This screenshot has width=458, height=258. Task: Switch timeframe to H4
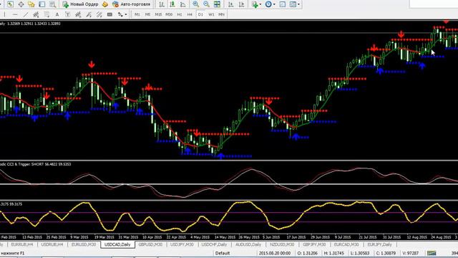[190, 14]
